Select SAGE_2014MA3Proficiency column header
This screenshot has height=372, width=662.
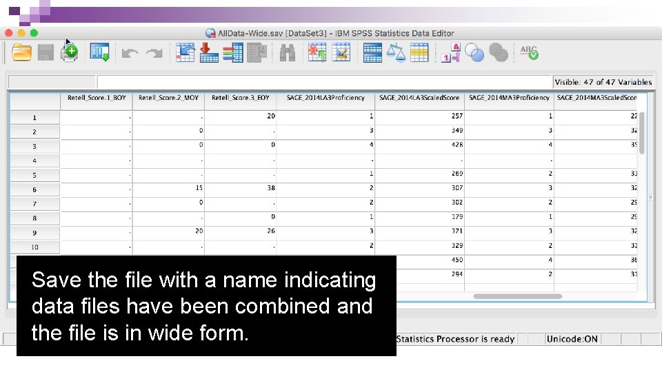coord(509,101)
